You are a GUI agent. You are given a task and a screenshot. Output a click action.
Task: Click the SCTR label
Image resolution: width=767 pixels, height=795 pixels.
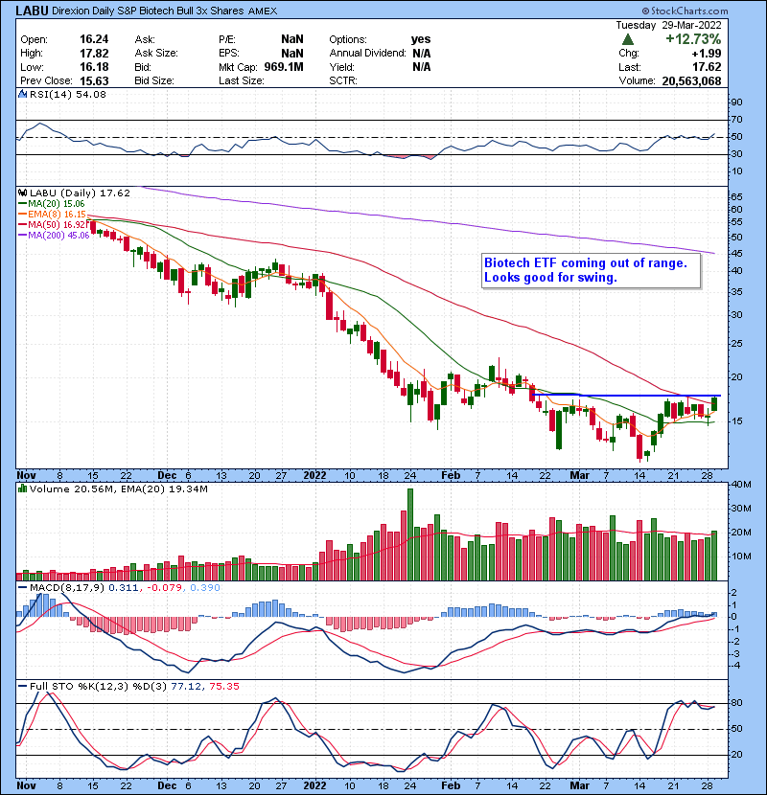(343, 81)
